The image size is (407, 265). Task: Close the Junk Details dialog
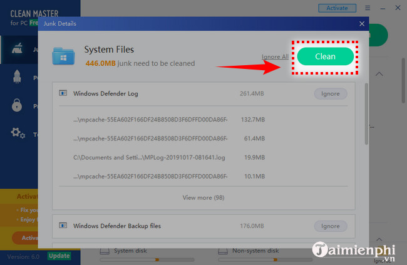point(362,24)
